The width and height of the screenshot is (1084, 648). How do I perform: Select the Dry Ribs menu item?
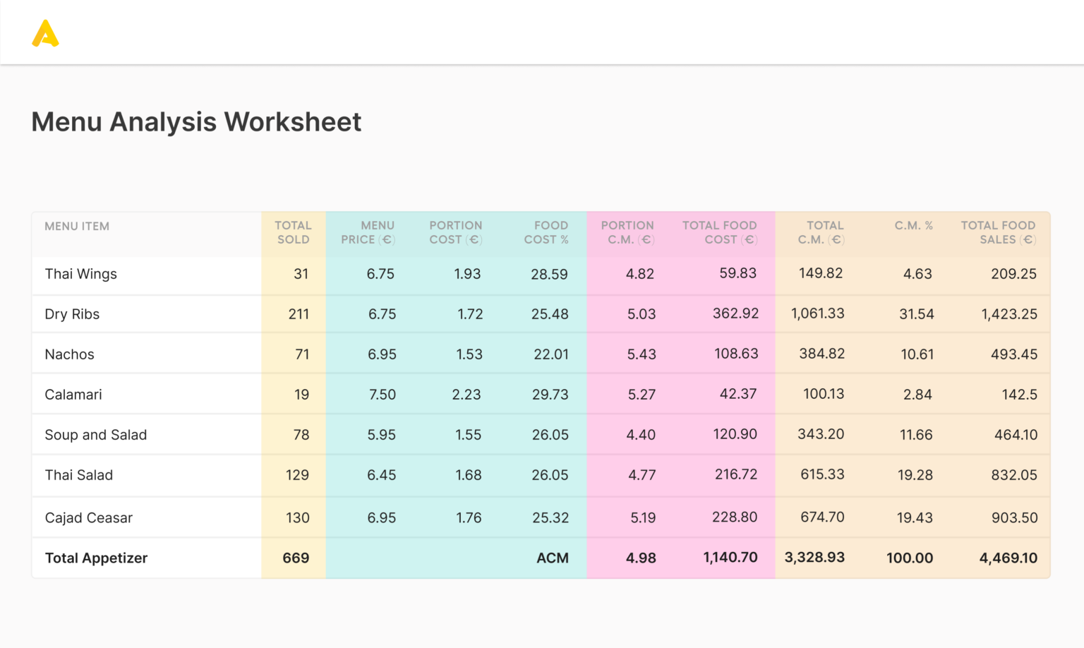pyautogui.click(x=72, y=314)
